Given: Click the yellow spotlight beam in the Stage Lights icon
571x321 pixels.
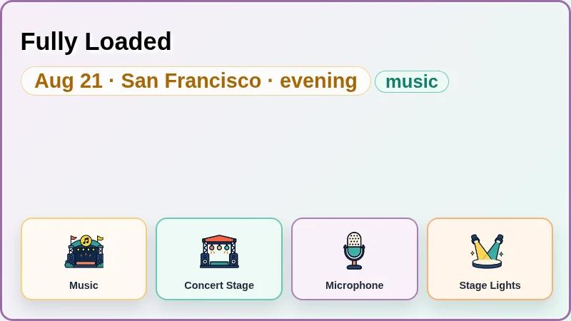Looking at the screenshot, I should 480,250.
